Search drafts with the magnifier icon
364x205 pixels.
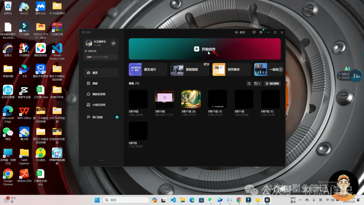[249, 84]
